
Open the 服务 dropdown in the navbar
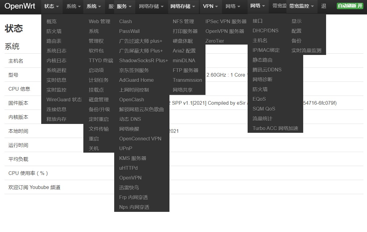(x=124, y=6)
